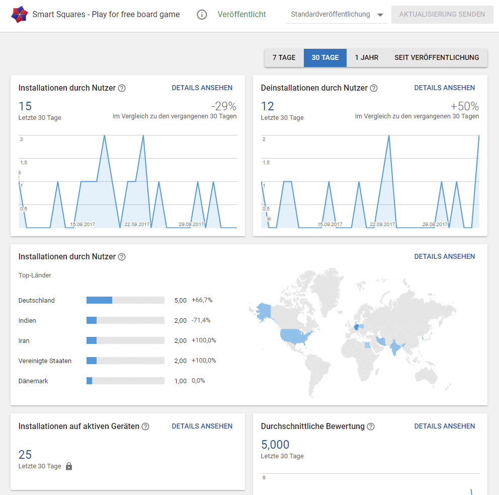Screen dimensions: 499x495
Task: Select the 30 TAGE time range
Action: (x=325, y=57)
